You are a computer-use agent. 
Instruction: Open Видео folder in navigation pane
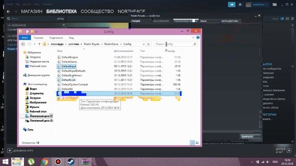click(33, 89)
